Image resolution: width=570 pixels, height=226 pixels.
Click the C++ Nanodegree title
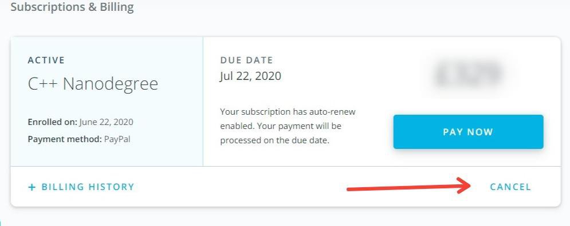coord(93,84)
